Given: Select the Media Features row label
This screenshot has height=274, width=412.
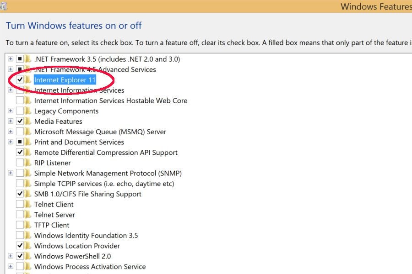Looking at the screenshot, I should pyautogui.click(x=58, y=121).
